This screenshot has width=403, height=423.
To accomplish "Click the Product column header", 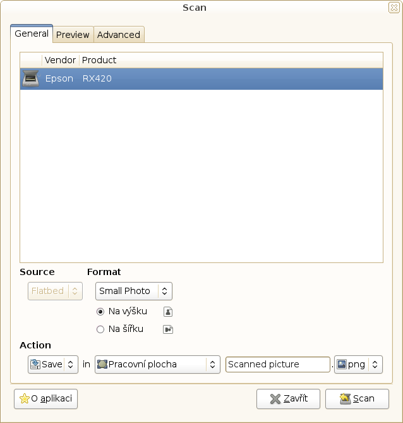I will coord(99,60).
